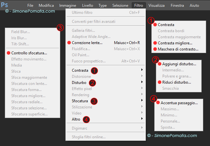The width and height of the screenshot is (210, 146).
Task: Open the Modifica menu
Action: (x=46, y=5)
